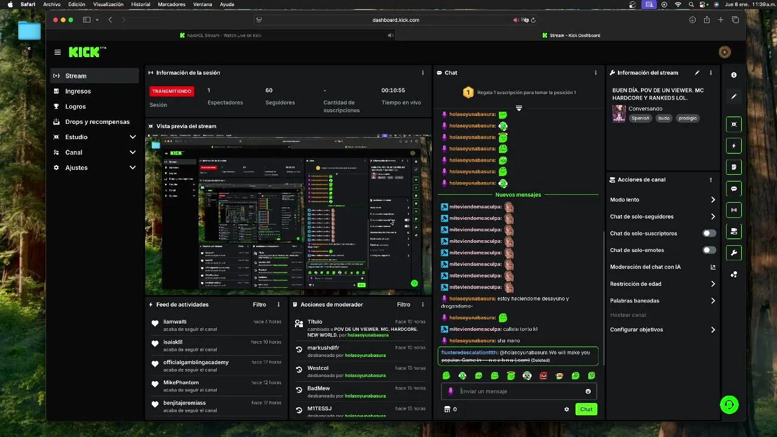Image resolution: width=777 pixels, height=437 pixels.
Task: Click username flusteredescalationttth in deleted message
Action: (469, 353)
